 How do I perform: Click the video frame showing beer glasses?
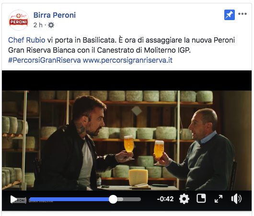[127, 140]
